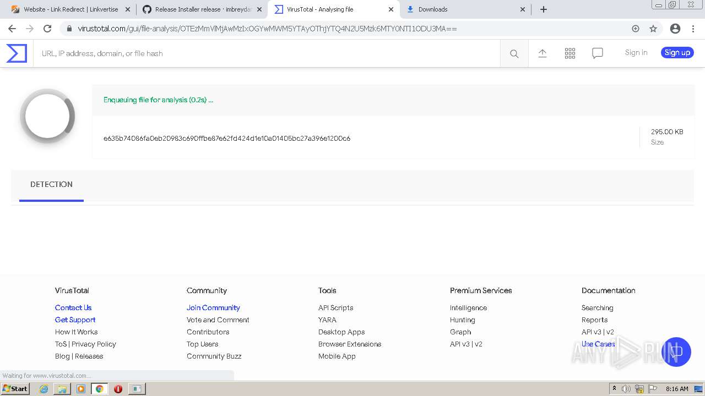Viewport: 705px width, 396px height.
Task: Open the Get Support link
Action: point(75,320)
